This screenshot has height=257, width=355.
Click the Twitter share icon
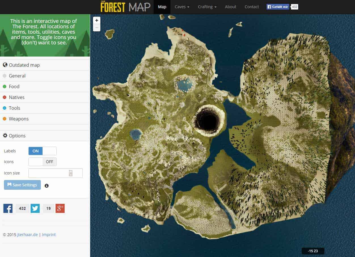pos(35,208)
